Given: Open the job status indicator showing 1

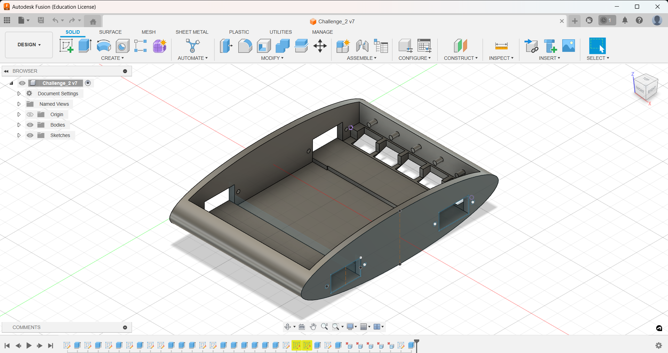Looking at the screenshot, I should [607, 21].
